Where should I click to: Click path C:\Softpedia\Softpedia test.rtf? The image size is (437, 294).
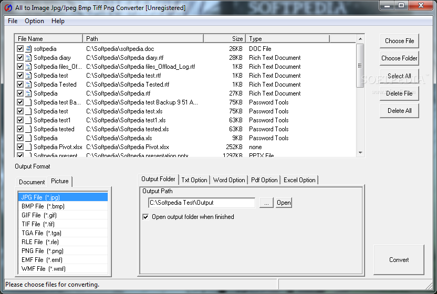[x=123, y=76]
